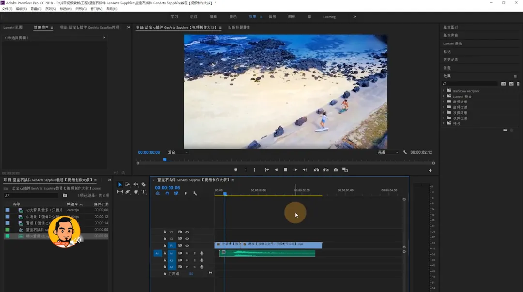The image size is (523, 292).
Task: Click the Export Frame camera icon
Action: click(336, 170)
